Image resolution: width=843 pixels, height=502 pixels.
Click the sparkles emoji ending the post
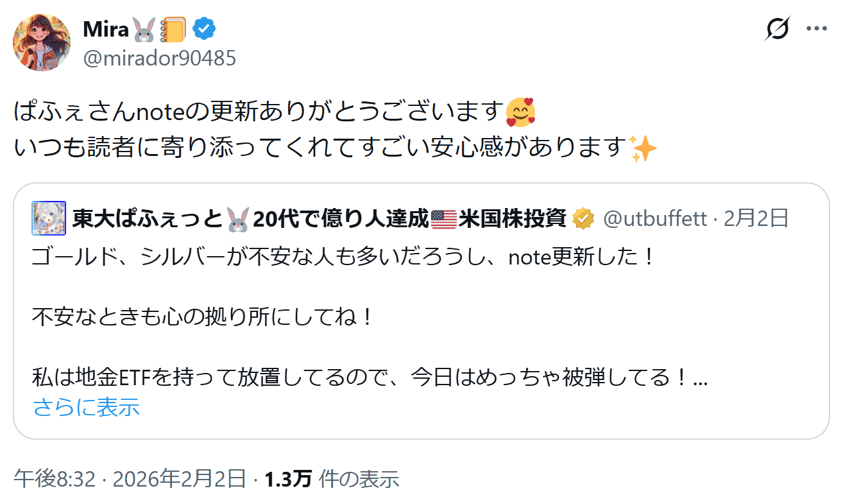tap(643, 148)
